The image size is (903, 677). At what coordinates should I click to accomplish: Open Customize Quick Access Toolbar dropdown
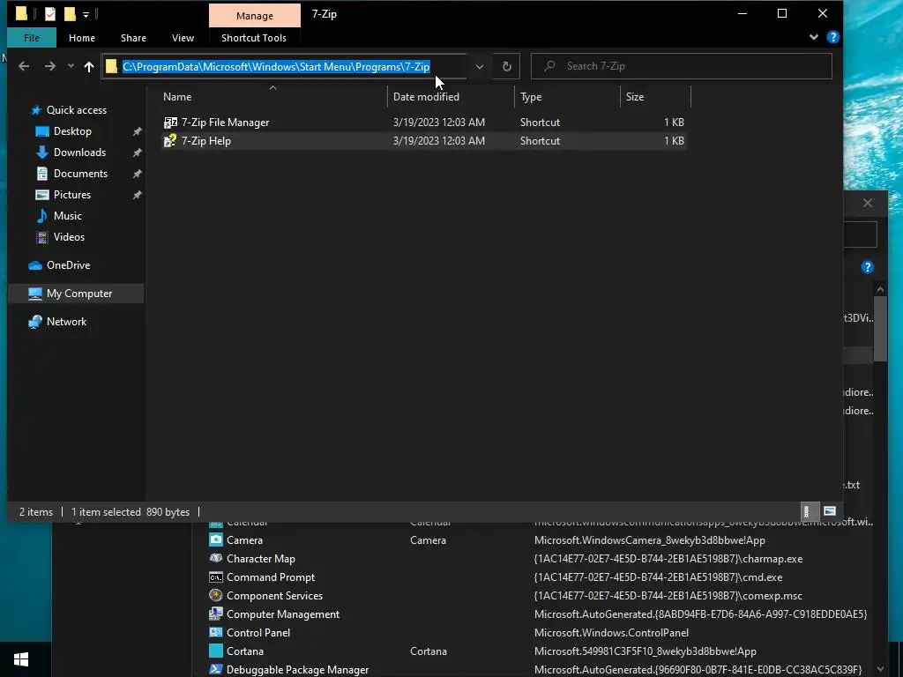(86, 14)
